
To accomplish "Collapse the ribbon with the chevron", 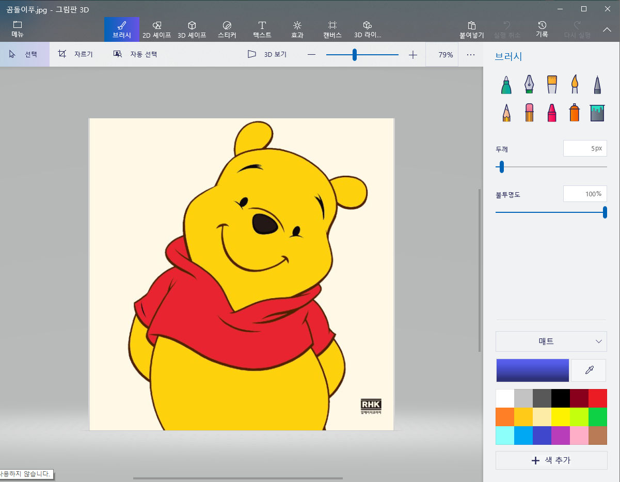I will pos(607,29).
